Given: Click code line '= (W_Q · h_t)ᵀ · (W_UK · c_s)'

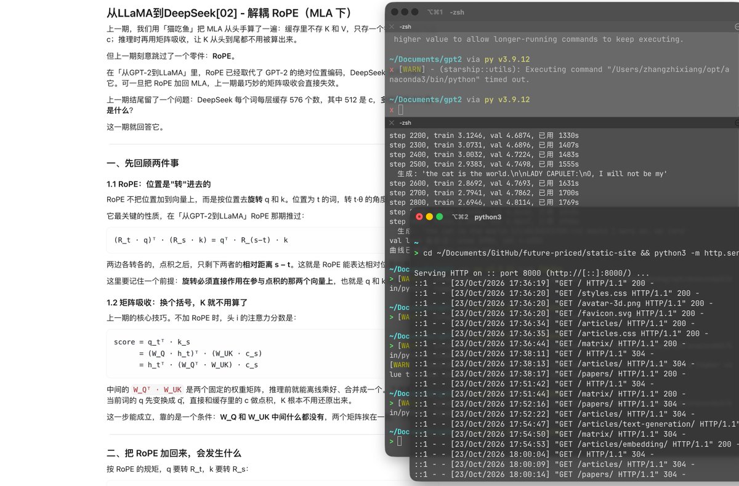Looking at the screenshot, I should [201, 353].
